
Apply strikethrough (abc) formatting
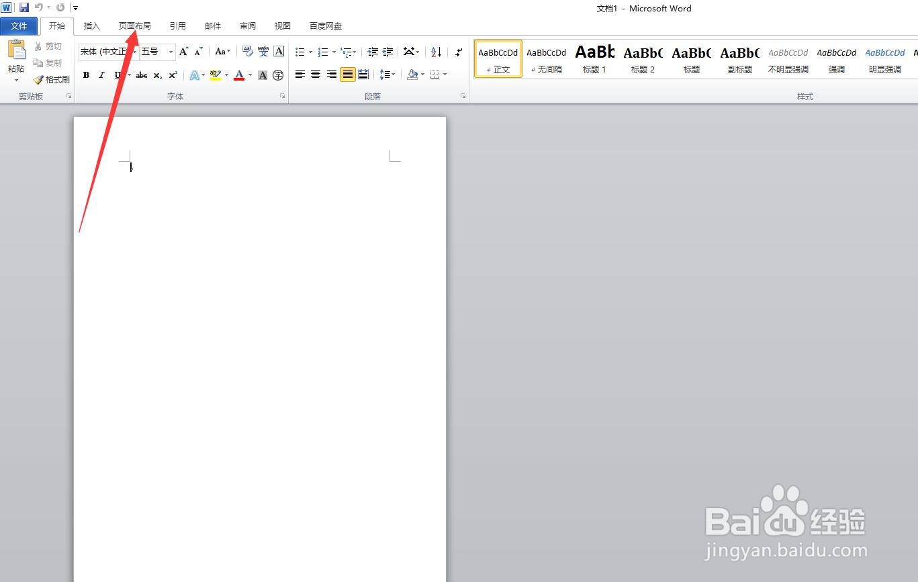[x=142, y=75]
